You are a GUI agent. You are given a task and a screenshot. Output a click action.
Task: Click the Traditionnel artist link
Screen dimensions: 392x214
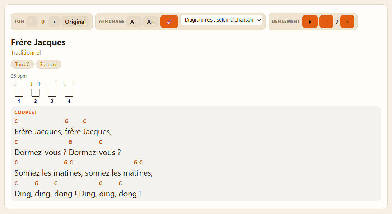26,53
